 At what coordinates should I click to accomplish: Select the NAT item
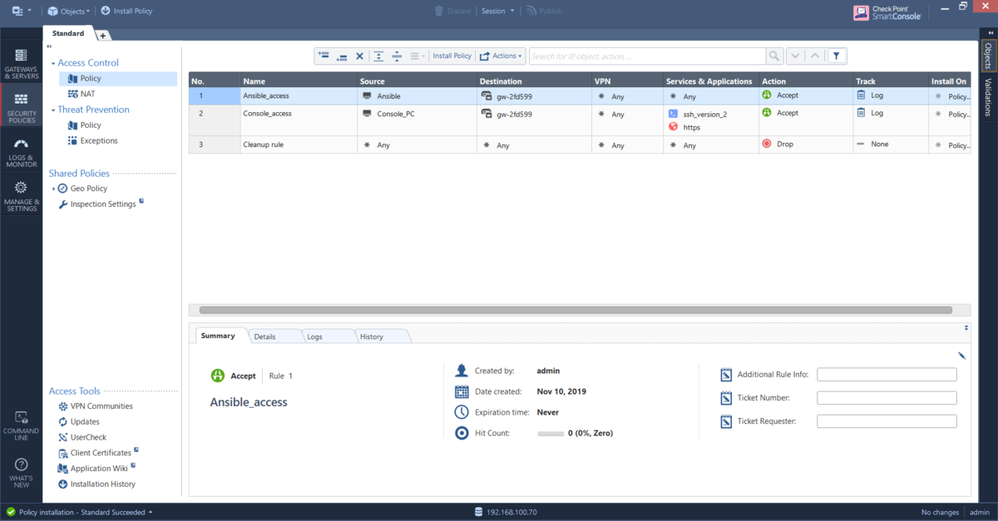pos(82,94)
